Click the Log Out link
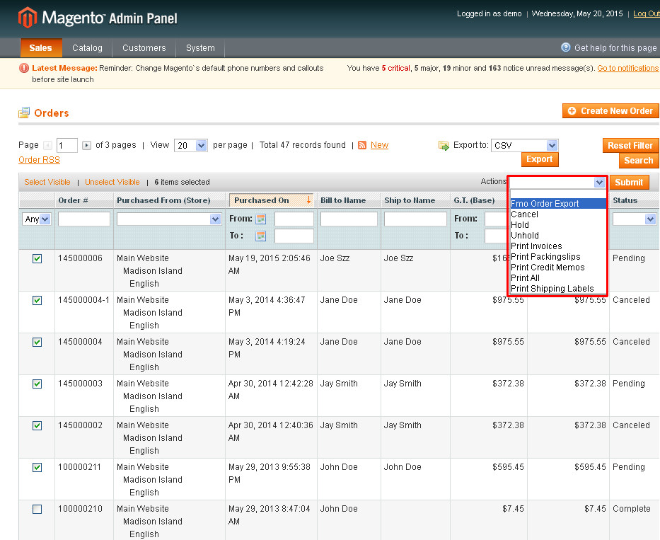The image size is (660, 540). [646, 13]
